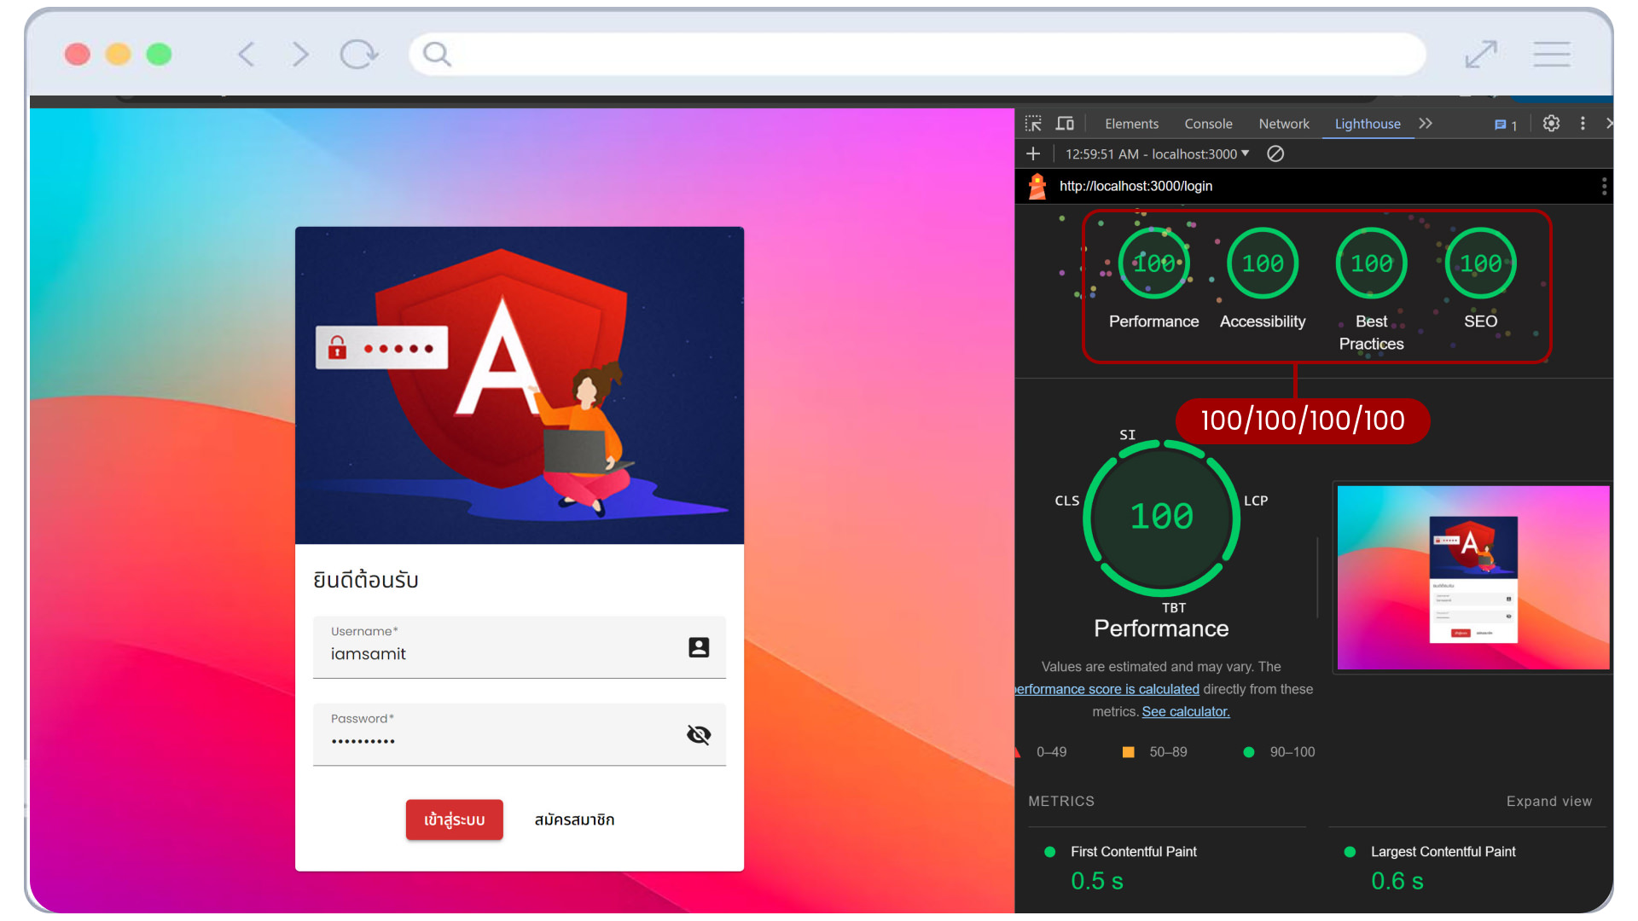
Task: Click the TBT segment label on gauge
Action: [x=1174, y=608]
